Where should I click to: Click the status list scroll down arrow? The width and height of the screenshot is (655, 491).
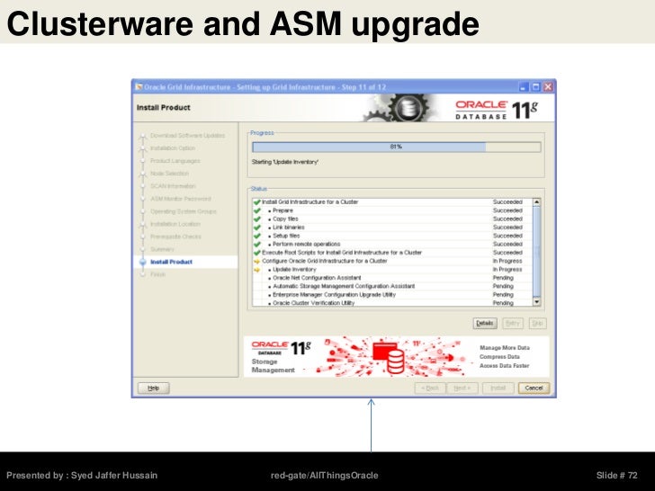click(537, 302)
